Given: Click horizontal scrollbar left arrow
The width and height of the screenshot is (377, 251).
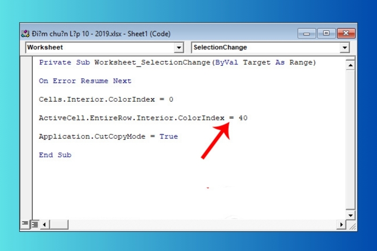Looking at the screenshot, I should point(44,225).
